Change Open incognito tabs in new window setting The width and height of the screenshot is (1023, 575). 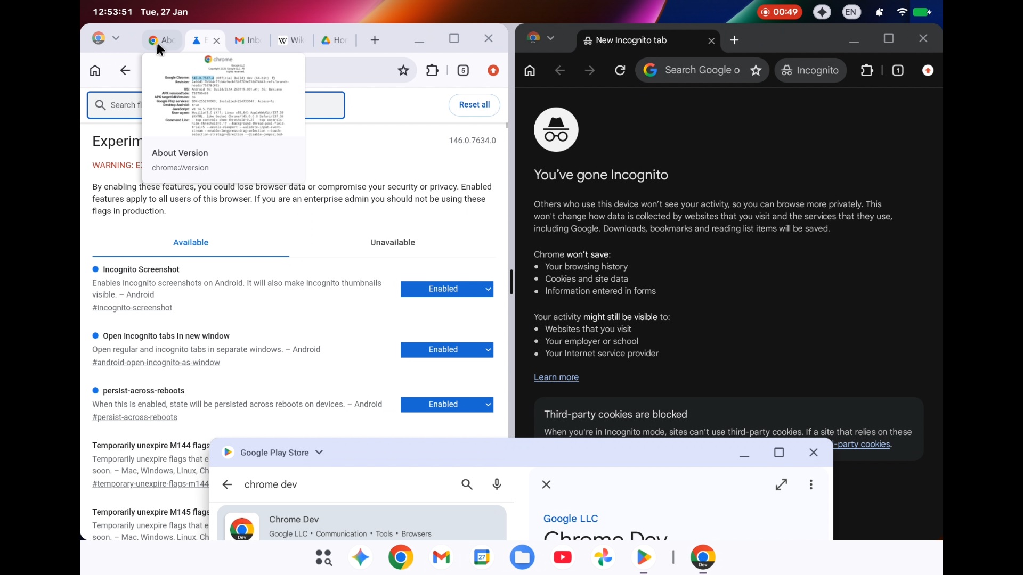(447, 350)
